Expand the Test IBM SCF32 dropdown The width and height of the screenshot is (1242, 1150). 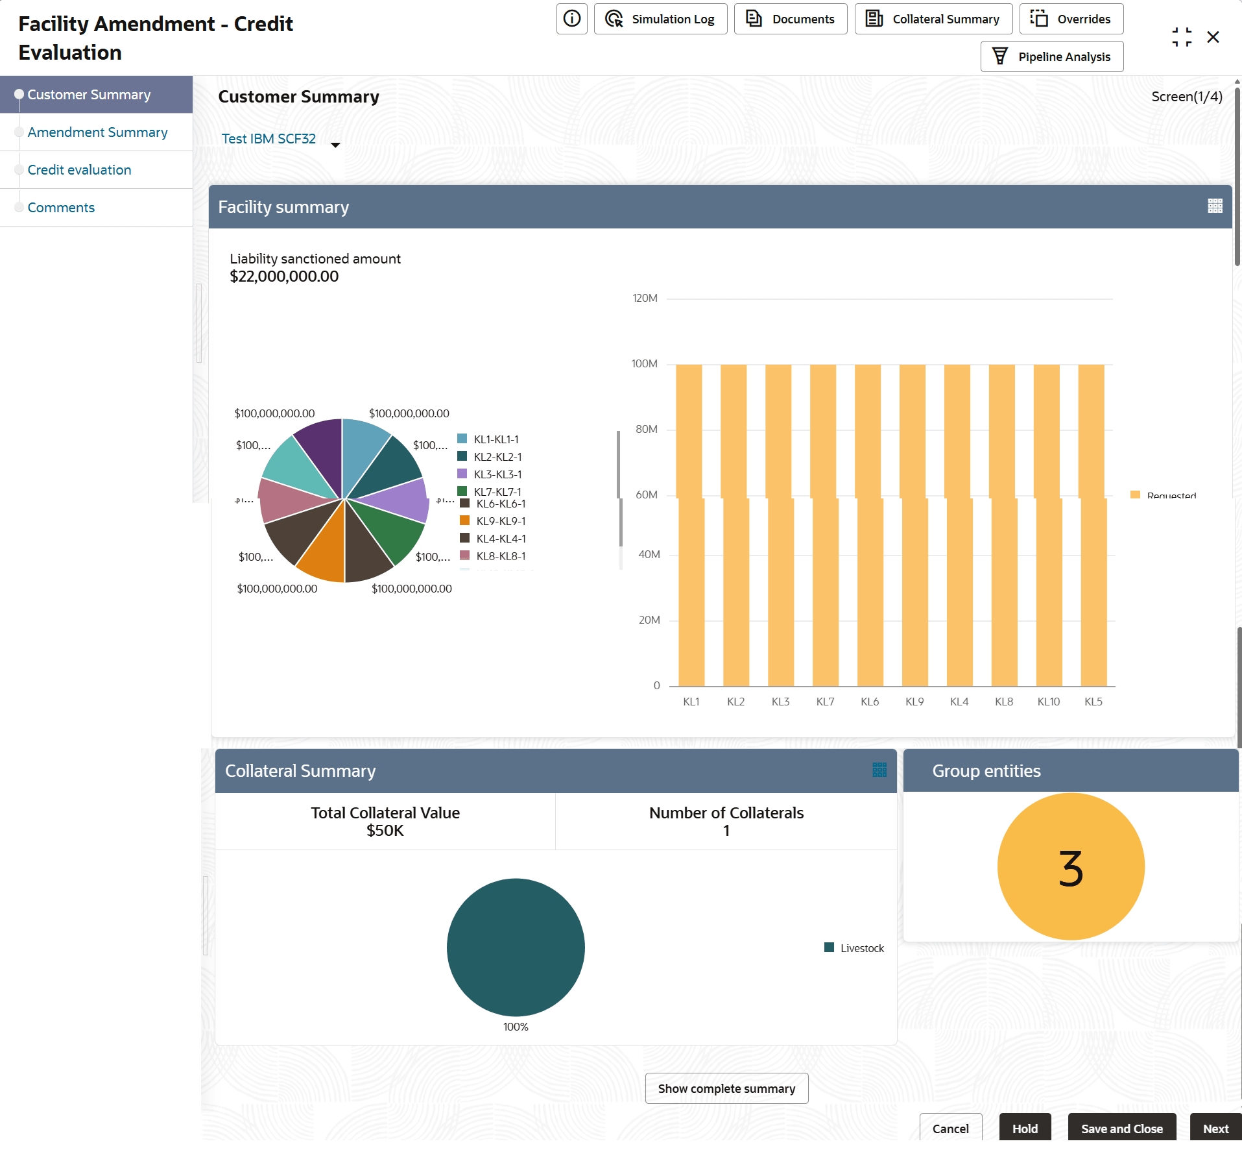tap(335, 145)
